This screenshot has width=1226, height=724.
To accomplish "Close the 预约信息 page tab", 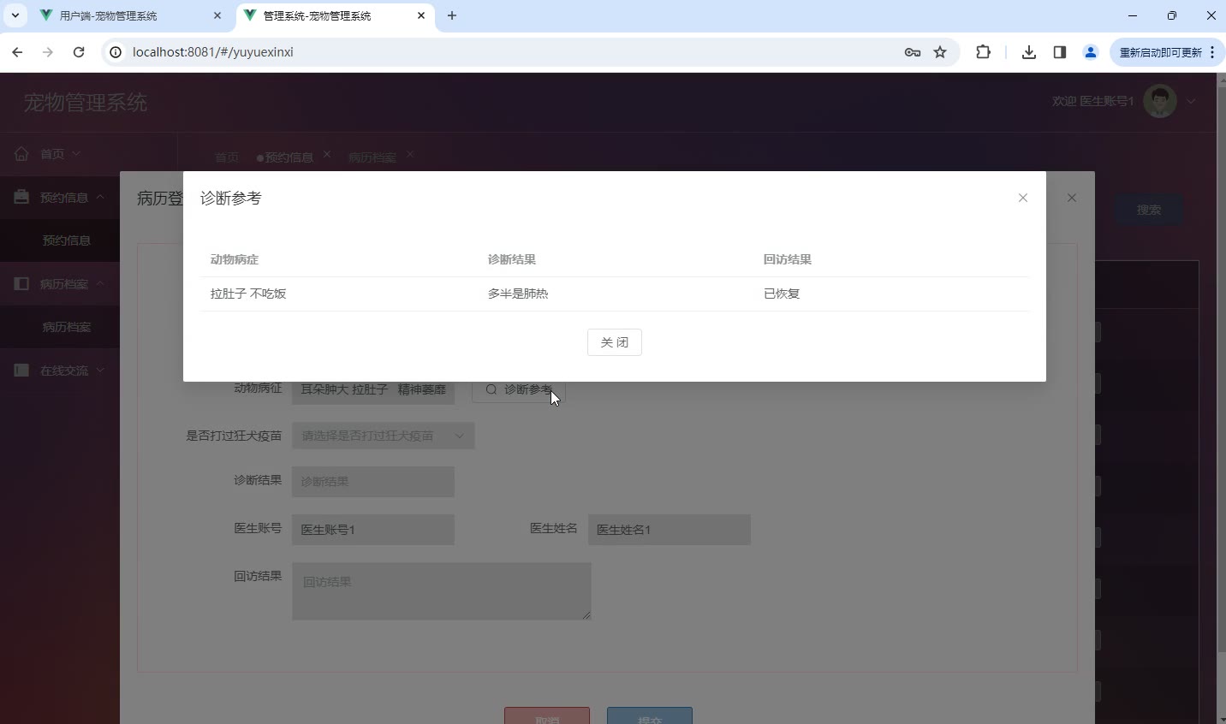I will [x=327, y=154].
